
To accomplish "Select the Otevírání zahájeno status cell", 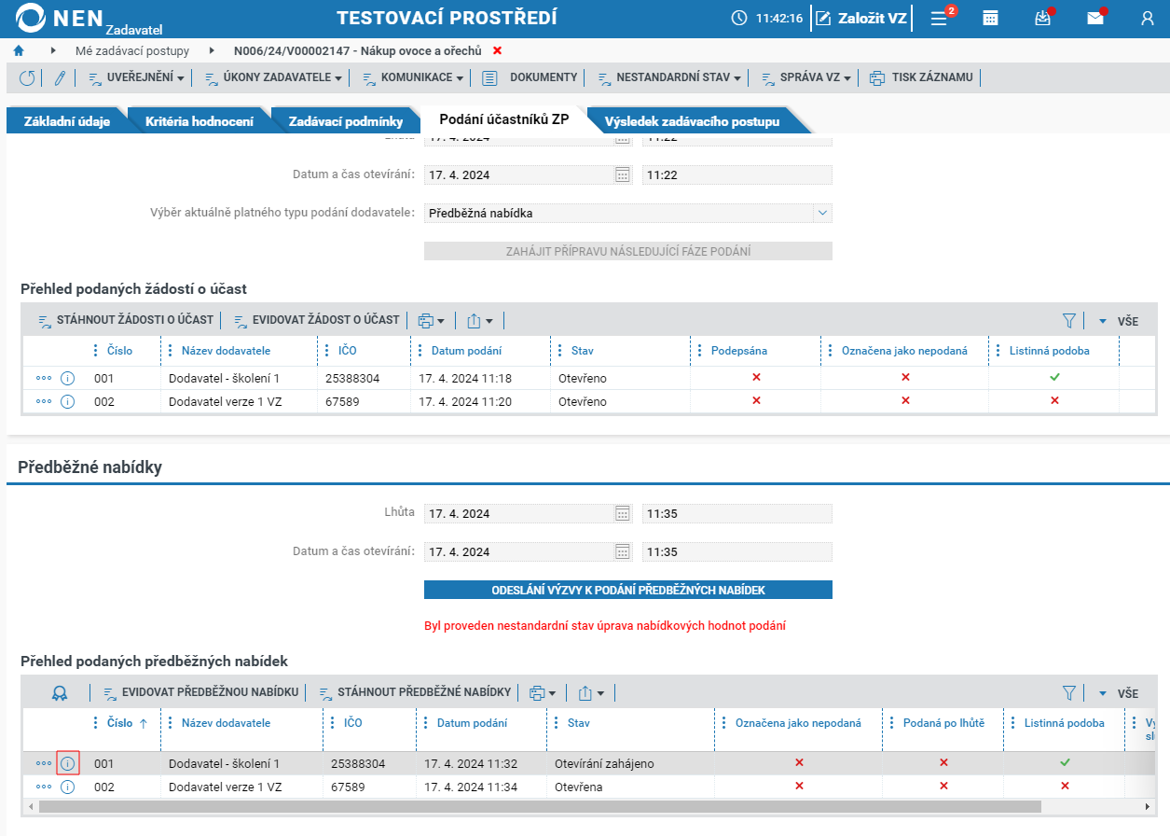I will (x=631, y=763).
